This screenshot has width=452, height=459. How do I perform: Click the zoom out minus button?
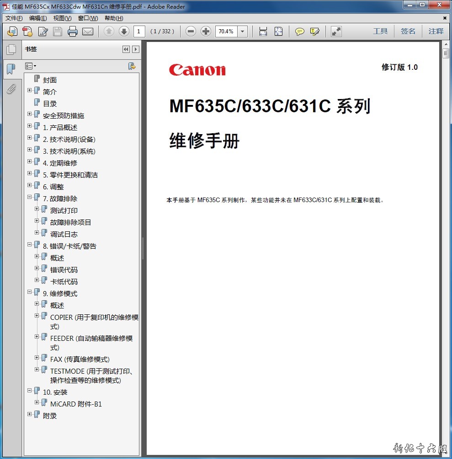tap(191, 31)
